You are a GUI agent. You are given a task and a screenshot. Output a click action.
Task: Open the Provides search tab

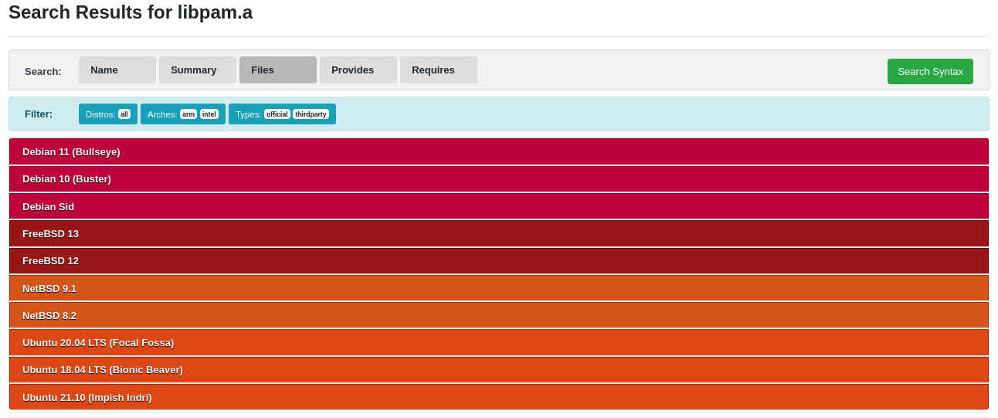(x=358, y=70)
